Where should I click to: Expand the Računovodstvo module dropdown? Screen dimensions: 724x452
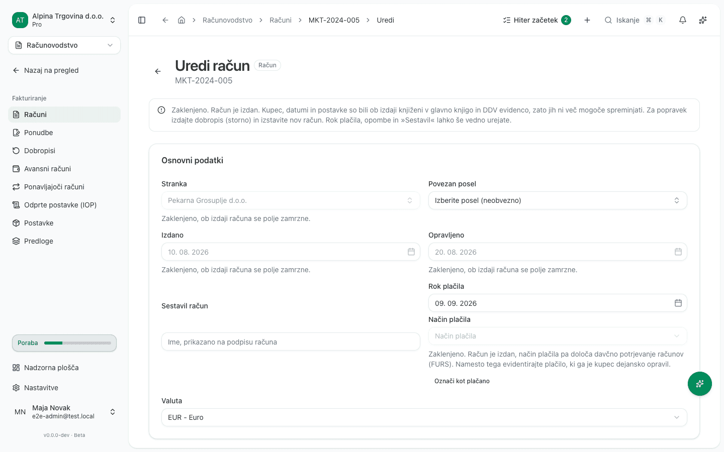coord(64,45)
